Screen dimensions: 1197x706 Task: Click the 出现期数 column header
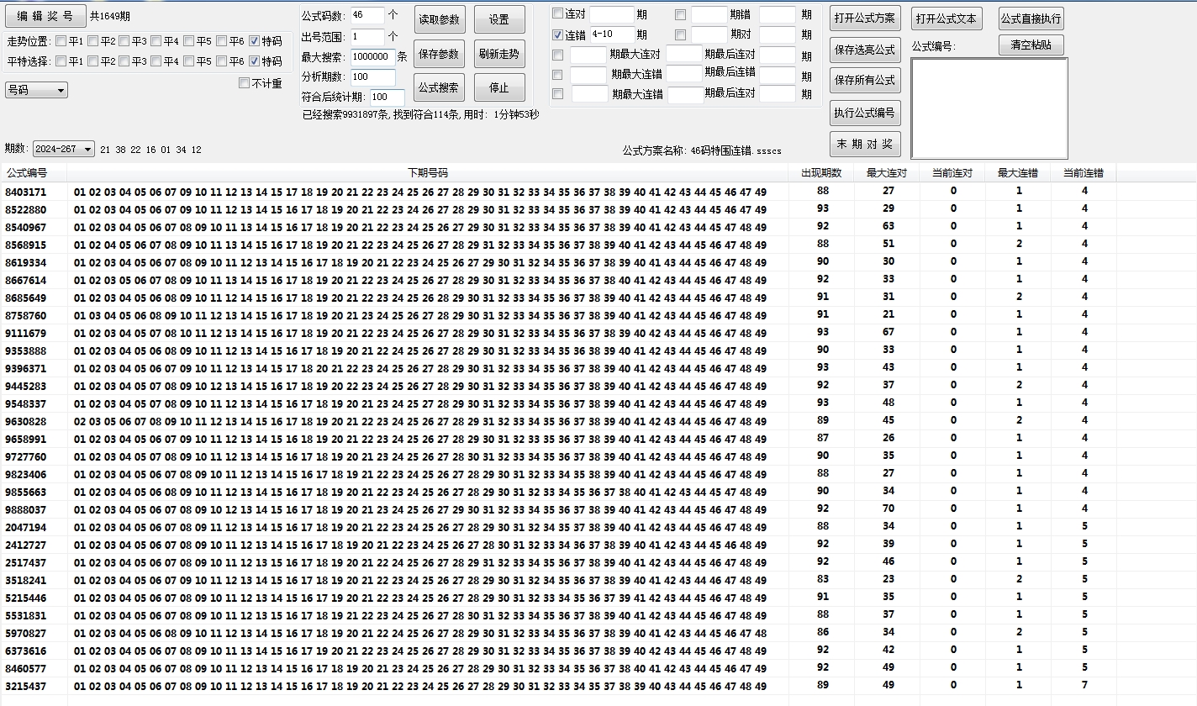821,173
